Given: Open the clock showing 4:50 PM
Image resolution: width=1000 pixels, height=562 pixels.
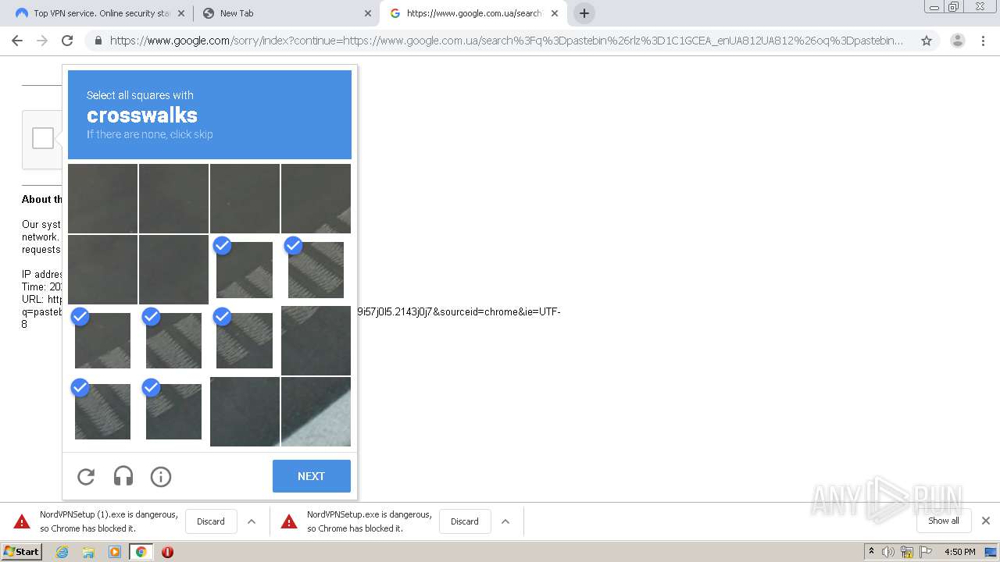Looking at the screenshot, I should (x=959, y=552).
